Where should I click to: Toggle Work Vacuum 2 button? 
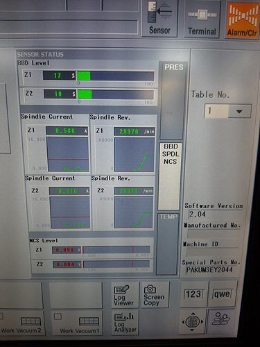coord(21,323)
